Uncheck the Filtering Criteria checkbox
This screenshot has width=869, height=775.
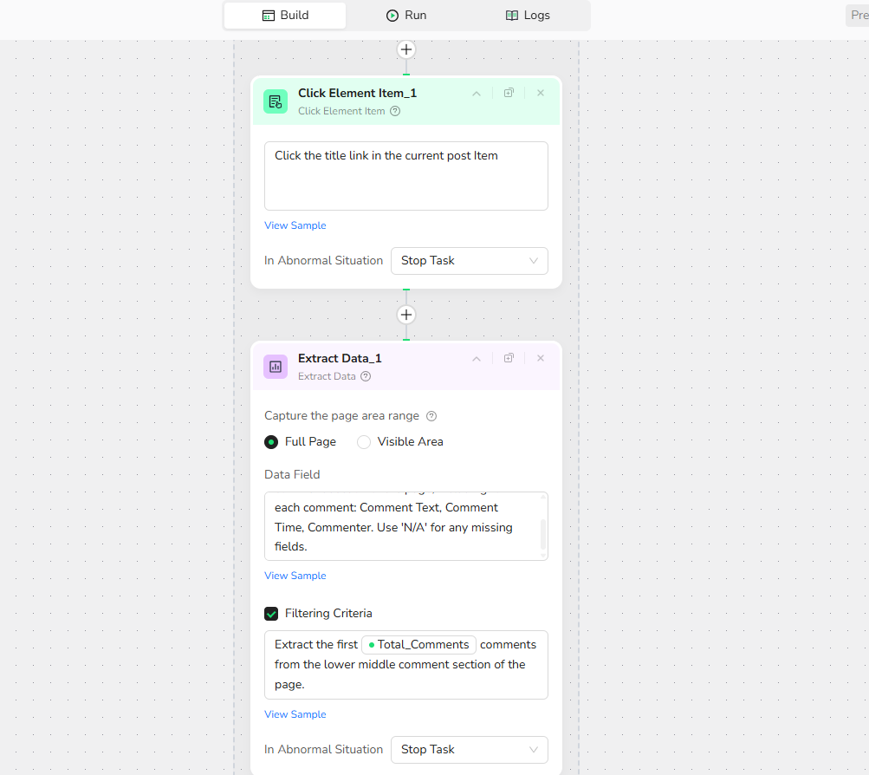point(272,614)
